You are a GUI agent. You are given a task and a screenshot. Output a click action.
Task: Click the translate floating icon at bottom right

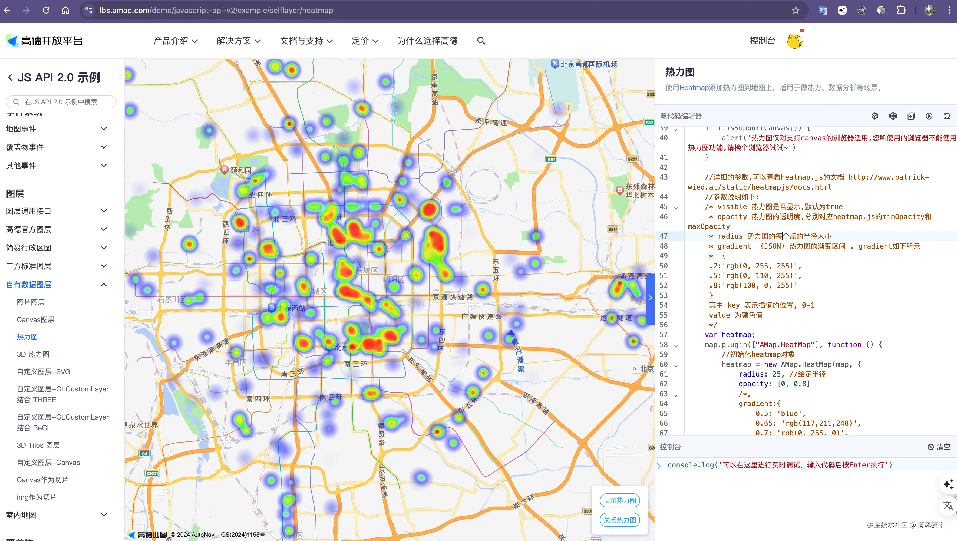[948, 506]
